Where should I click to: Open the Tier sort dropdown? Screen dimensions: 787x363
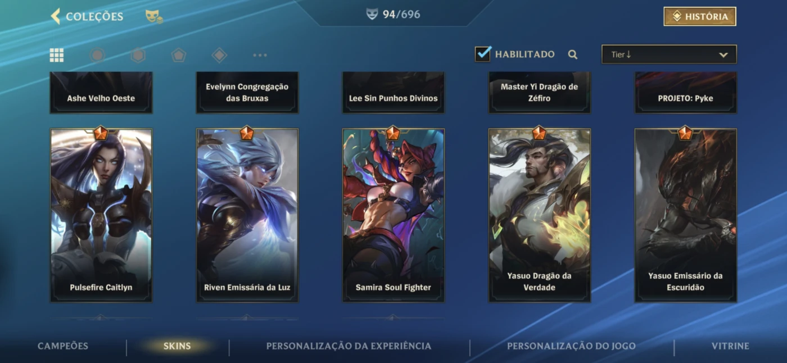[669, 55]
